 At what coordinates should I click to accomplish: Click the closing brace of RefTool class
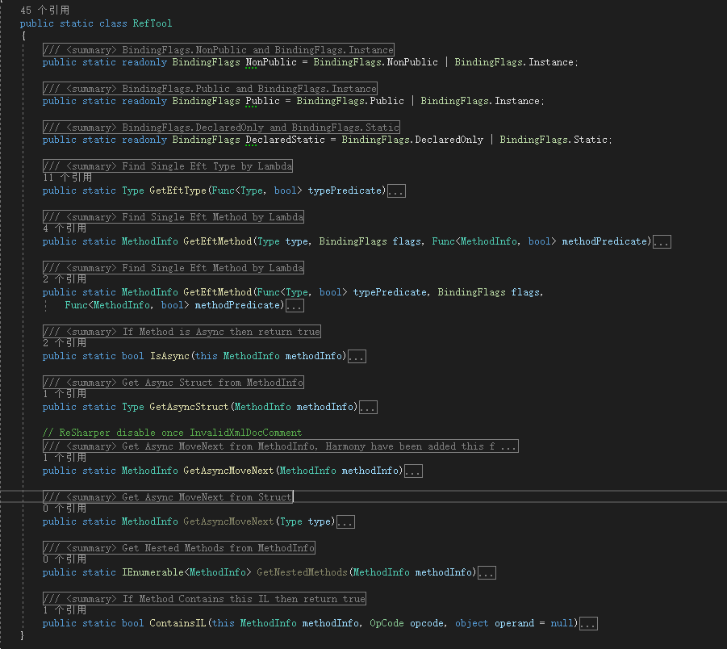click(22, 635)
